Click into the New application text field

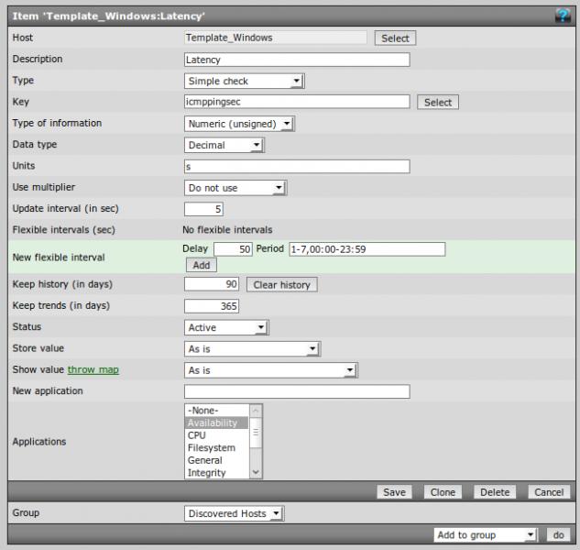coord(297,392)
